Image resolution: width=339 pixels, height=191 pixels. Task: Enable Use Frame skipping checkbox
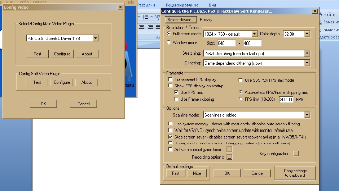click(x=176, y=99)
